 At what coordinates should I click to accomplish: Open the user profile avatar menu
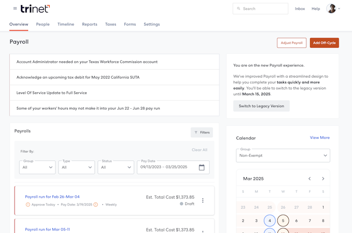333,9
